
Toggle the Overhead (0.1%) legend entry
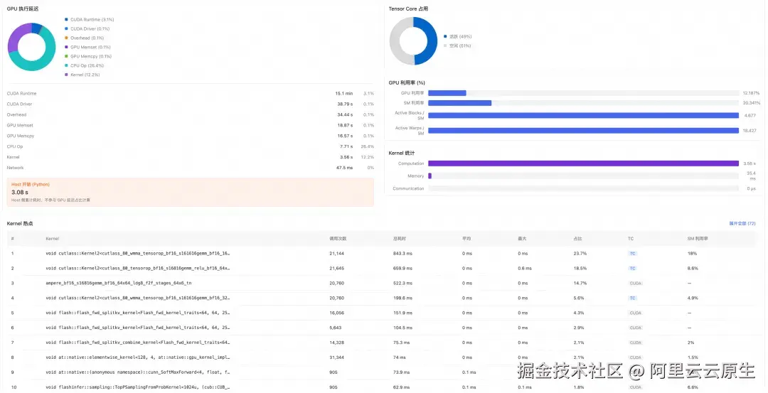(x=84, y=38)
